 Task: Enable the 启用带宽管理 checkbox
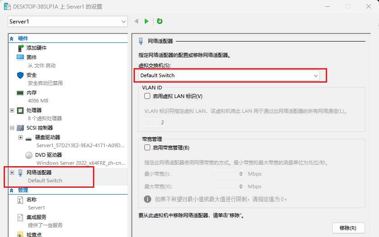[147, 147]
